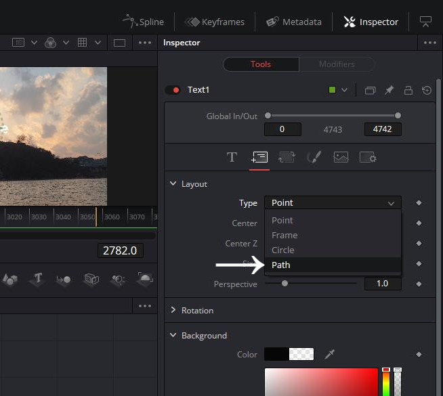Select Point from the Type list
Screen dimensions: 443x396
click(333, 221)
